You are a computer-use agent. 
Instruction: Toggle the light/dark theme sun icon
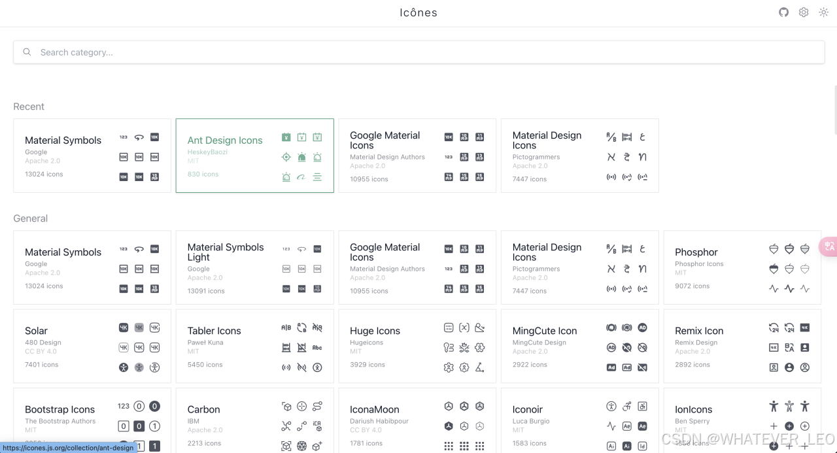[824, 12]
